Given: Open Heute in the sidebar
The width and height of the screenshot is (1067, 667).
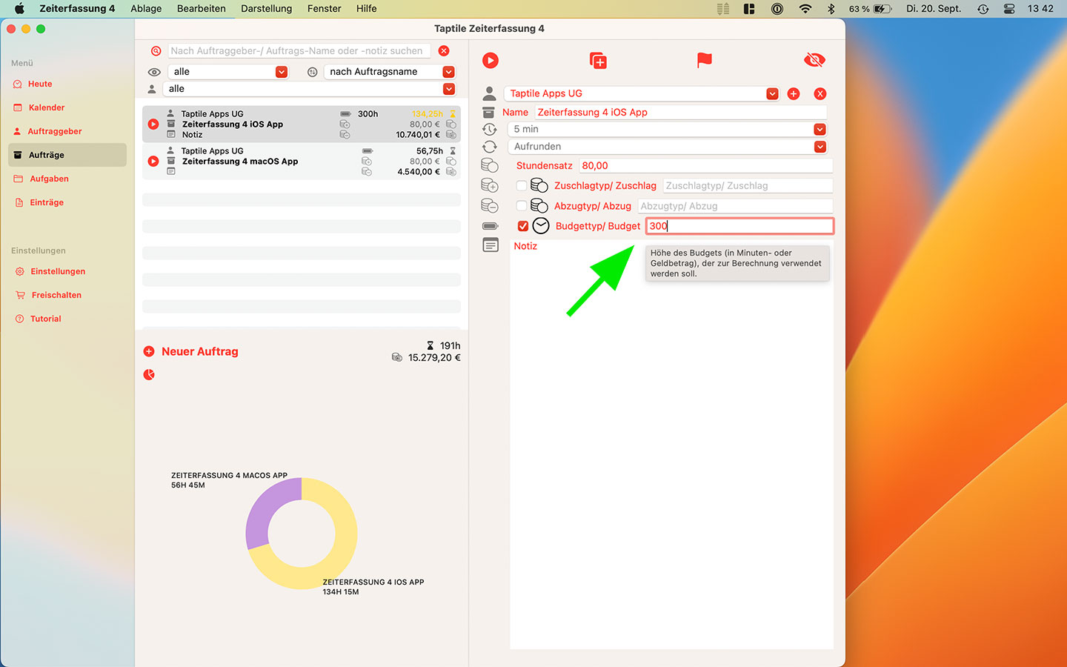Looking at the screenshot, I should 40,84.
